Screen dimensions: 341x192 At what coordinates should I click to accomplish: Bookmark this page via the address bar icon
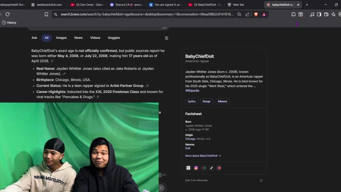point(46,14)
